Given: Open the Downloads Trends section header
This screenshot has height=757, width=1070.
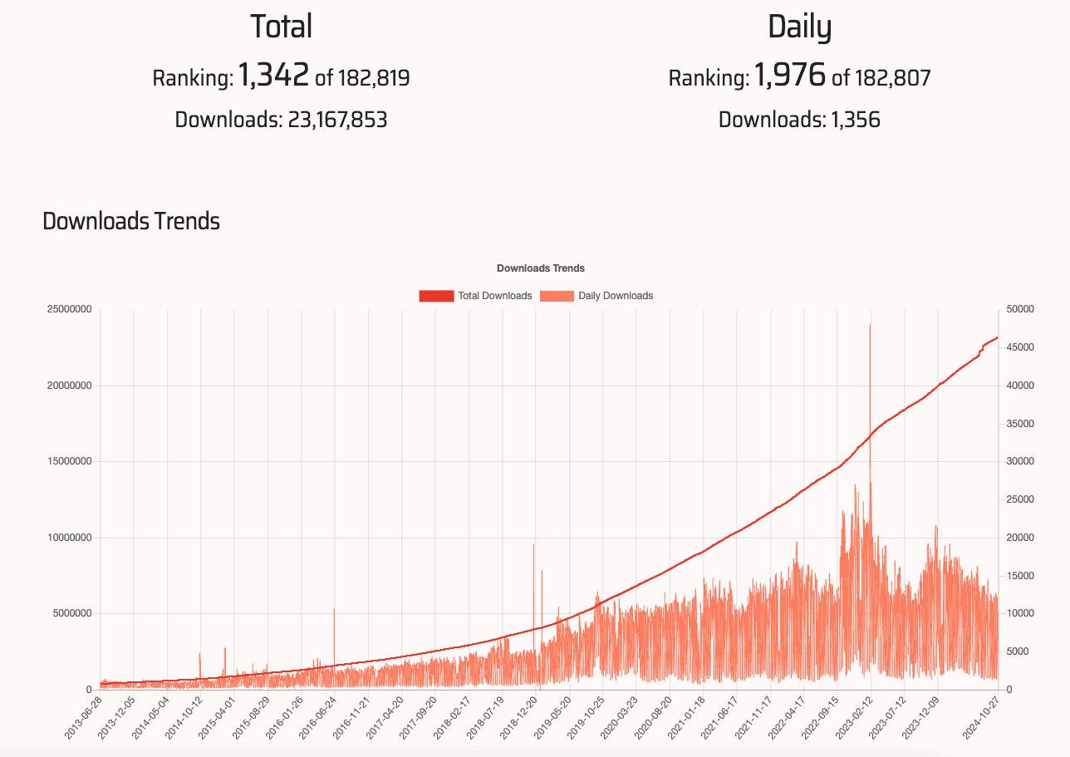Looking at the screenshot, I should click(x=130, y=221).
